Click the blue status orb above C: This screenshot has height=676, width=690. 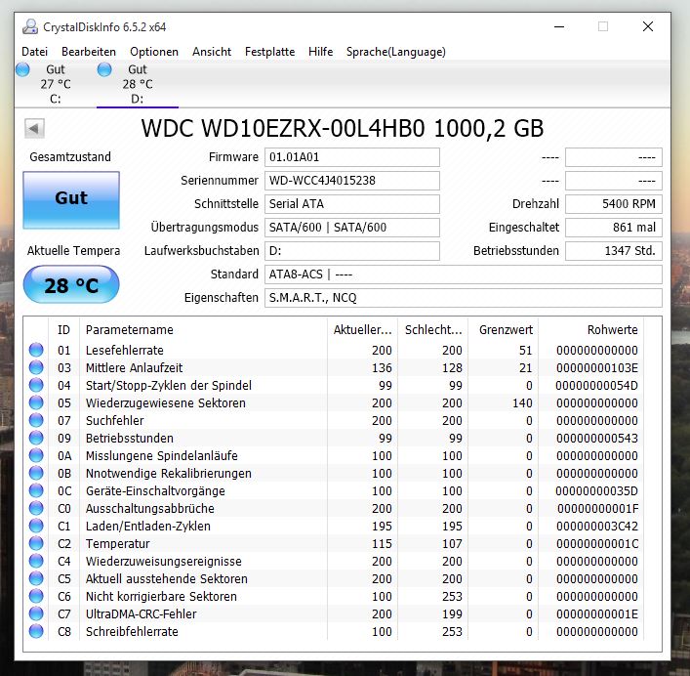[22, 69]
